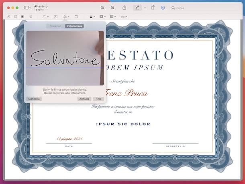Activate the Sketch drawing tool

point(30,16)
